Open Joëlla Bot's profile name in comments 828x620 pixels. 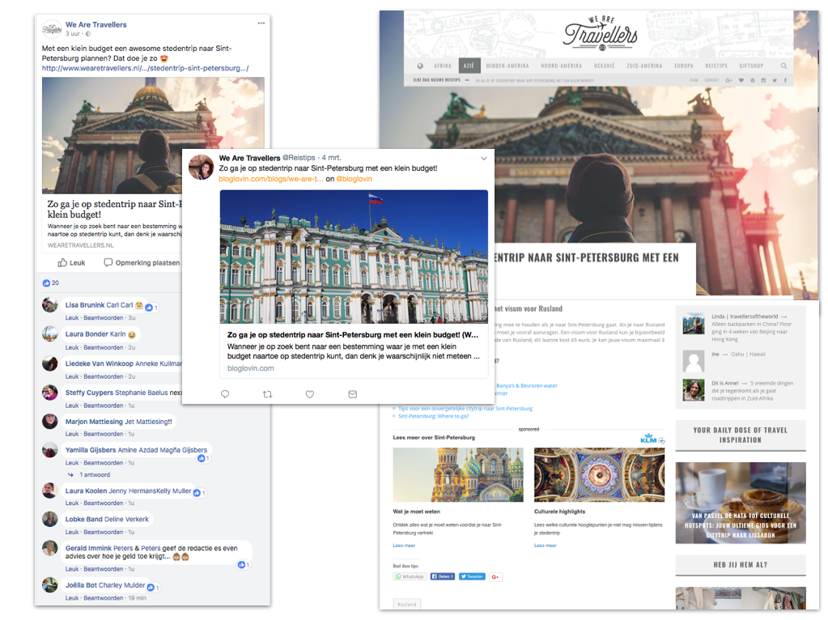(x=81, y=585)
